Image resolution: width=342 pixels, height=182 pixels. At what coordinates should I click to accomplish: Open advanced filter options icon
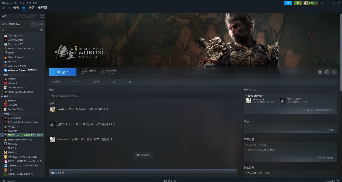[x=42, y=30]
